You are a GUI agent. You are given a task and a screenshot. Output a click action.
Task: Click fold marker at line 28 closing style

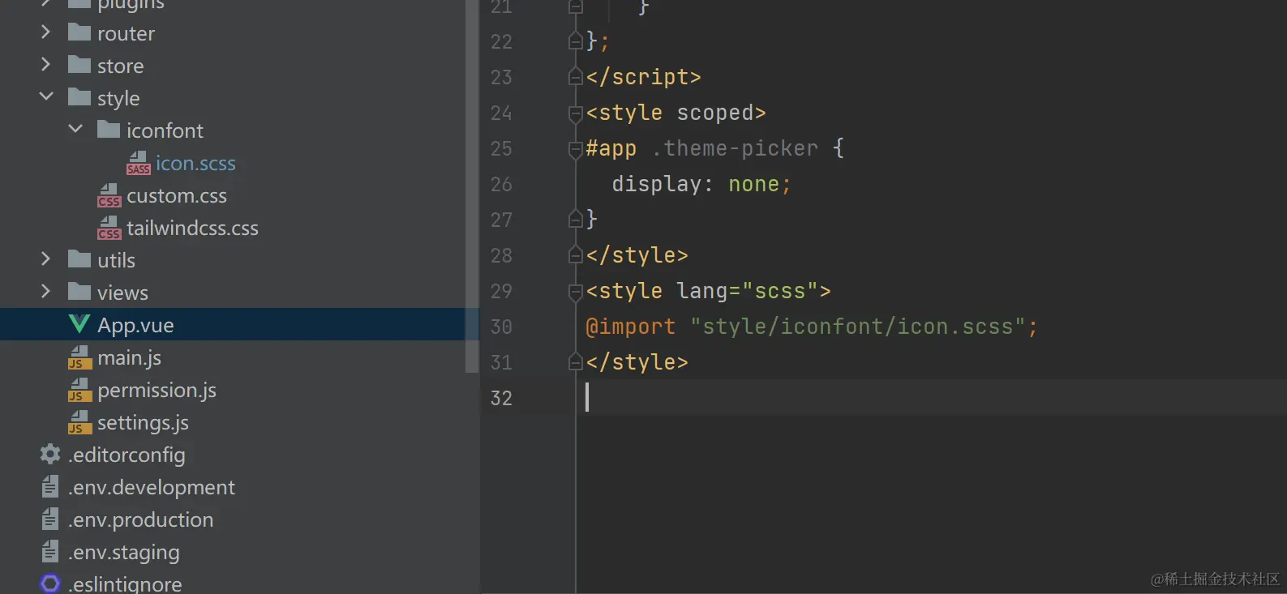576,254
